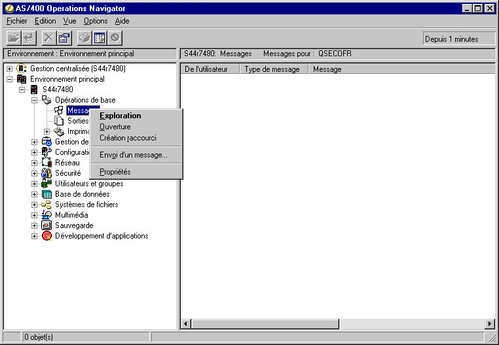Open the Vue menu
The width and height of the screenshot is (499, 345).
click(x=69, y=21)
